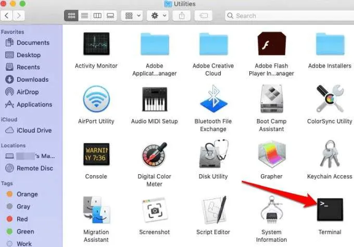Open the group-by arrangement dropdown
The width and height of the screenshot is (354, 247).
click(132, 16)
